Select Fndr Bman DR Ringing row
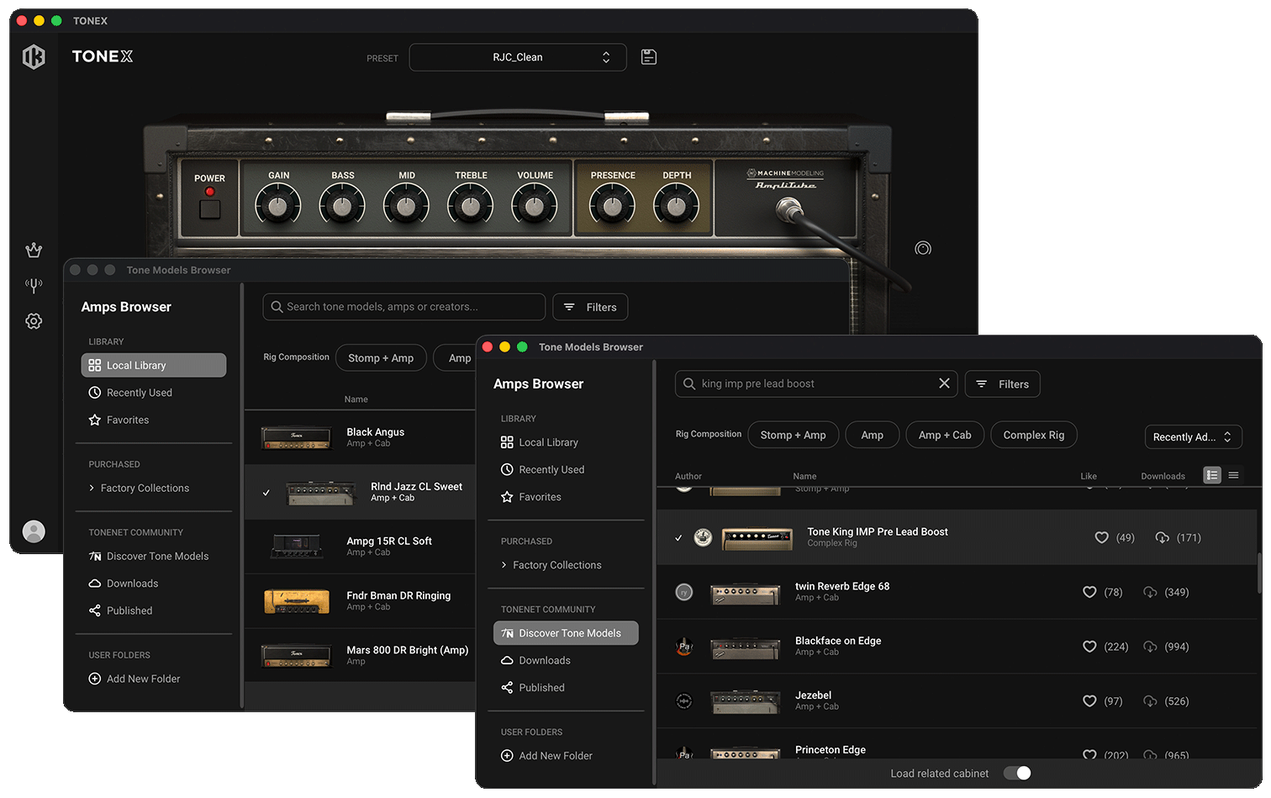Screen dimensions: 1271x798 click(360, 601)
